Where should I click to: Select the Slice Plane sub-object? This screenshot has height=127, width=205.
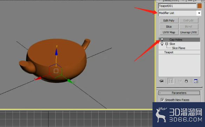178,48
